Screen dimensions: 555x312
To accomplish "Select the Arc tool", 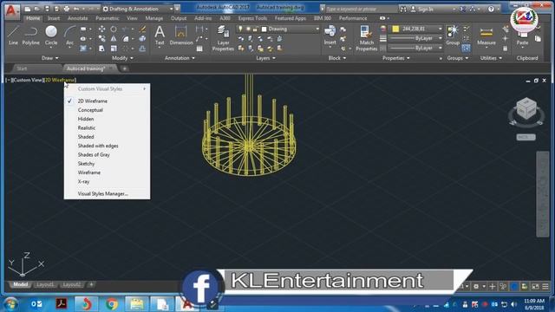I will (x=69, y=35).
